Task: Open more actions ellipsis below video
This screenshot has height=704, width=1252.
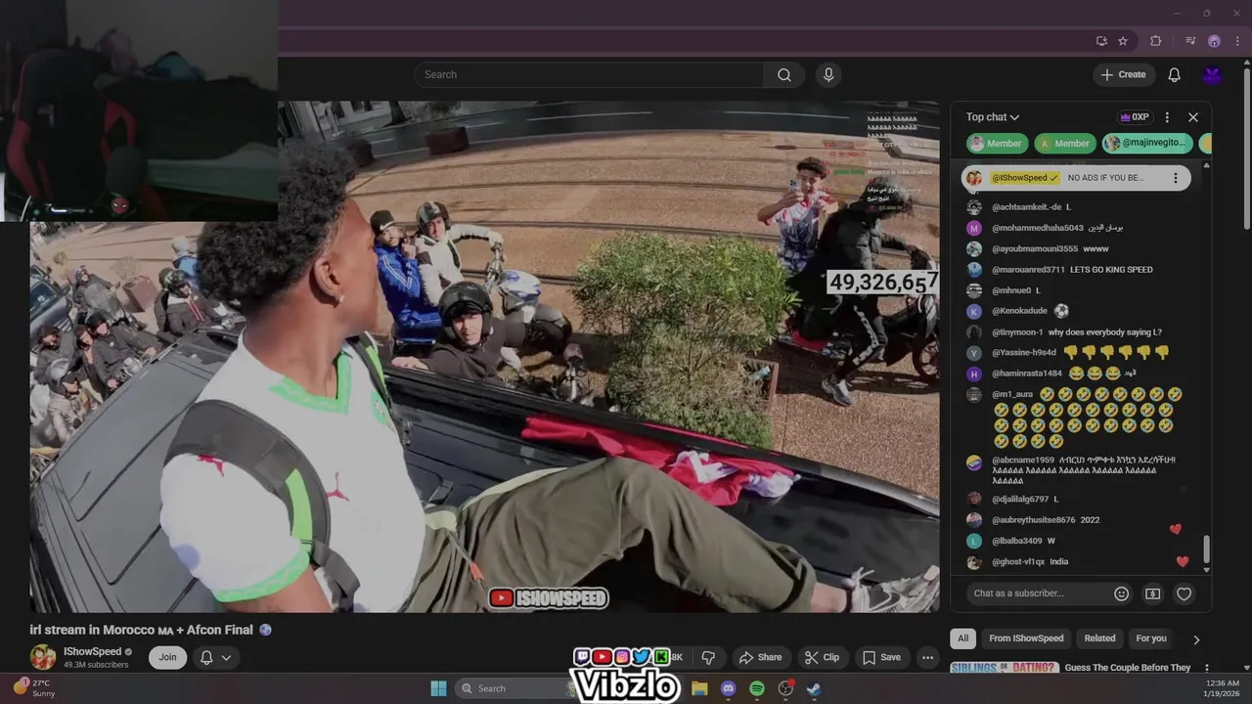Action: [x=928, y=657]
